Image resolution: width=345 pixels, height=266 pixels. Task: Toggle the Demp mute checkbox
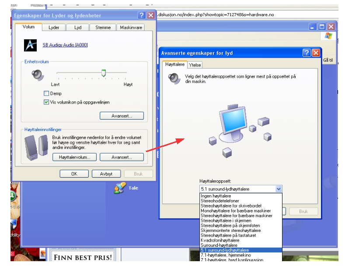coord(46,93)
